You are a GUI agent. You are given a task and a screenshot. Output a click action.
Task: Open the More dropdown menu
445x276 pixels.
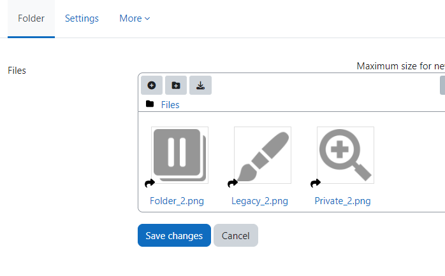(135, 18)
